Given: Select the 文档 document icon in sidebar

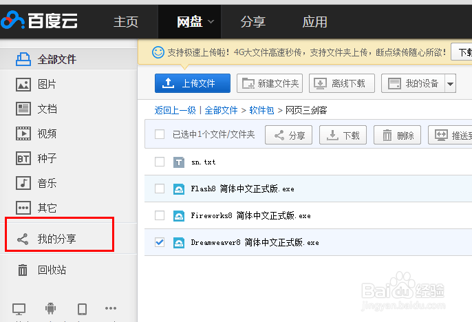Looking at the screenshot, I should [23, 109].
